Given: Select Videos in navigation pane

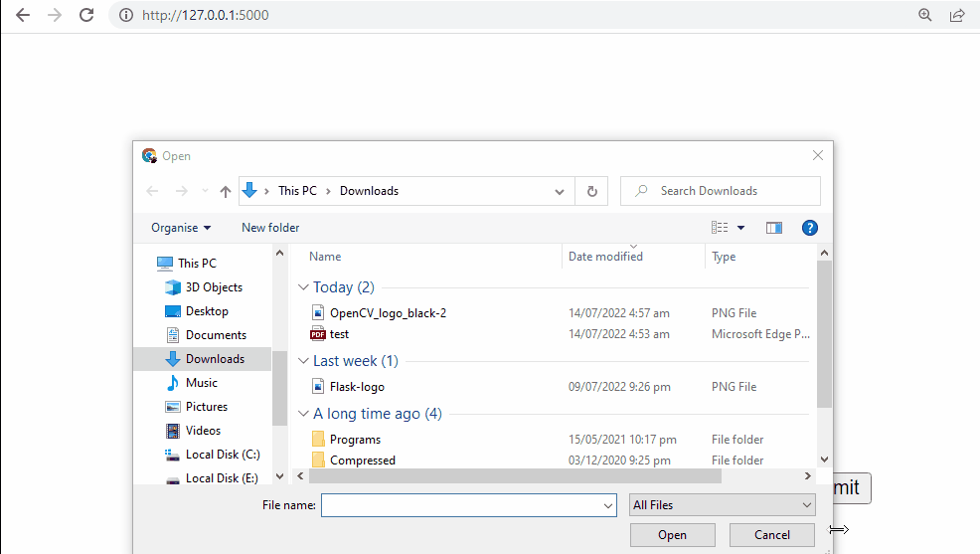Looking at the screenshot, I should tap(203, 431).
